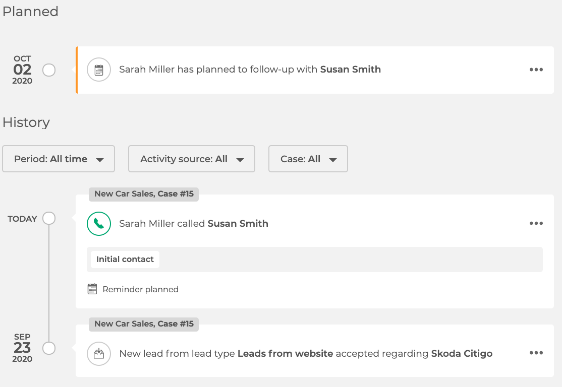The height and width of the screenshot is (387, 562).
Task: Click the History section heading
Action: pyautogui.click(x=26, y=122)
